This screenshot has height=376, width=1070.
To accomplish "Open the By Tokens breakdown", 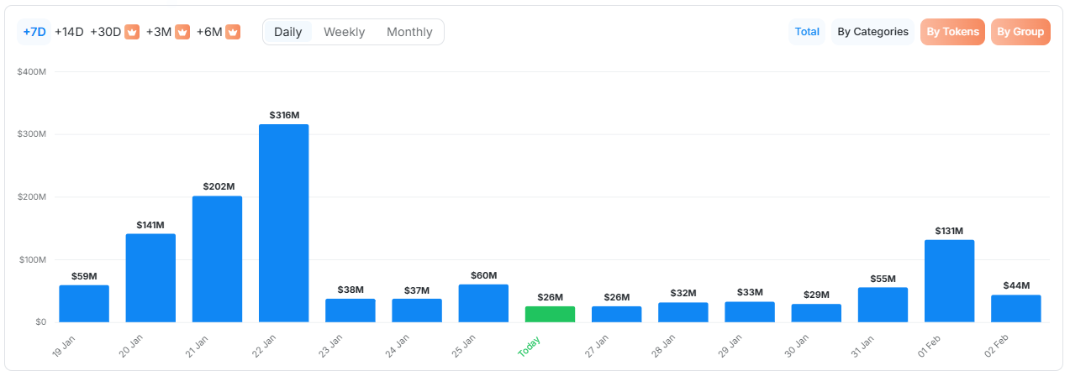I will coord(952,32).
